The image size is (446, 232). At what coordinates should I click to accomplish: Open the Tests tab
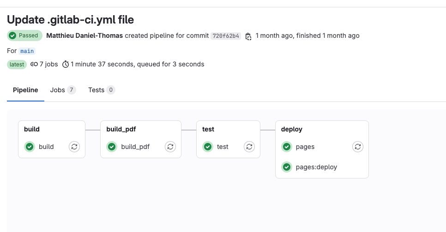pos(101,90)
